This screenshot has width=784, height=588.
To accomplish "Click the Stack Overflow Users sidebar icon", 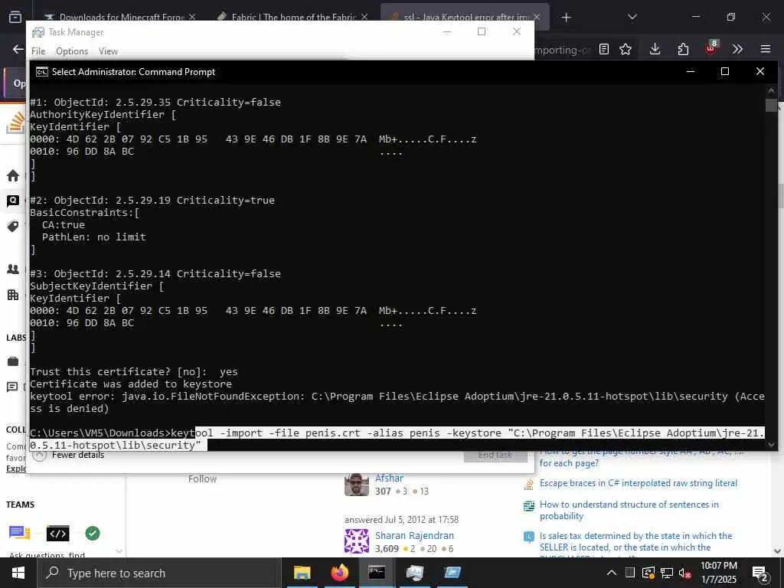I will point(13,269).
